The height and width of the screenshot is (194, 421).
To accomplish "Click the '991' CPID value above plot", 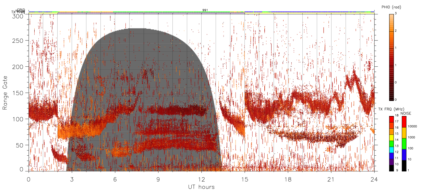I will click(x=205, y=10).
